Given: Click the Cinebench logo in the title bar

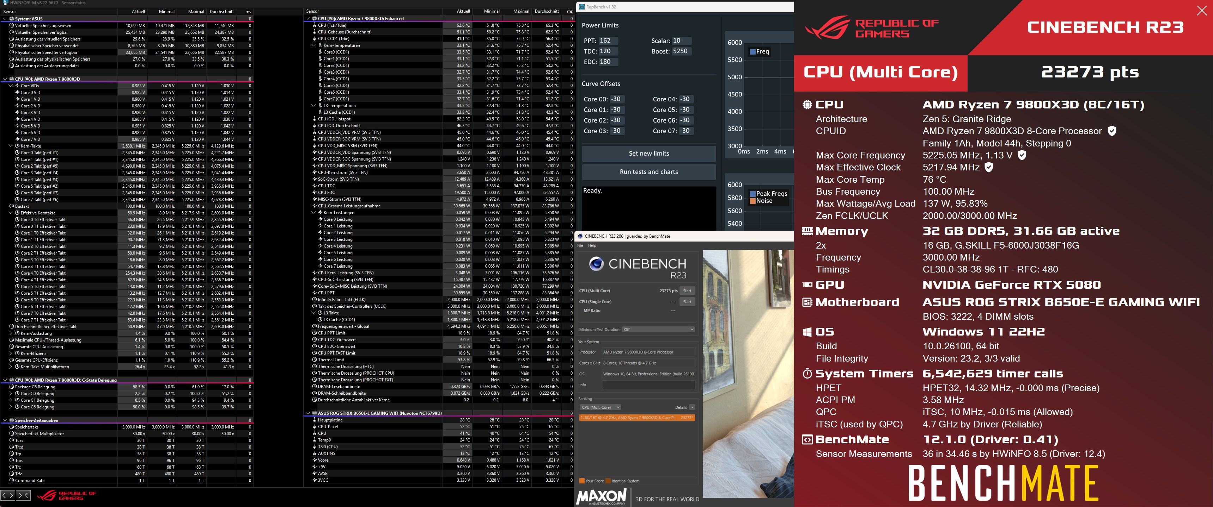Looking at the screenshot, I should pos(580,236).
